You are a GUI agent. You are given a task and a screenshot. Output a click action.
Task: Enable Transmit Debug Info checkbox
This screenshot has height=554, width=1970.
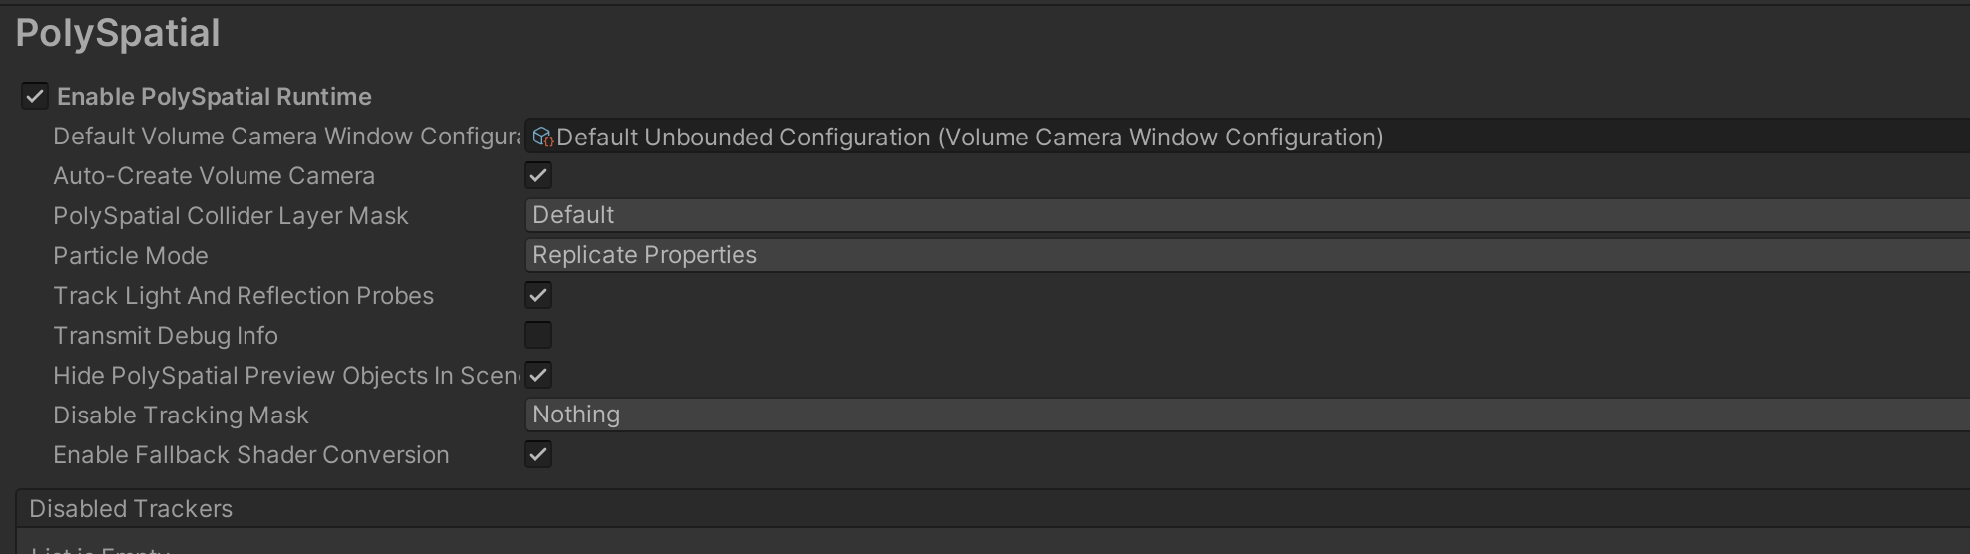pos(538,335)
